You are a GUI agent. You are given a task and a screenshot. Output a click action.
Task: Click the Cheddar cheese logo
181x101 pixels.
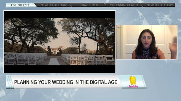click(133, 81)
